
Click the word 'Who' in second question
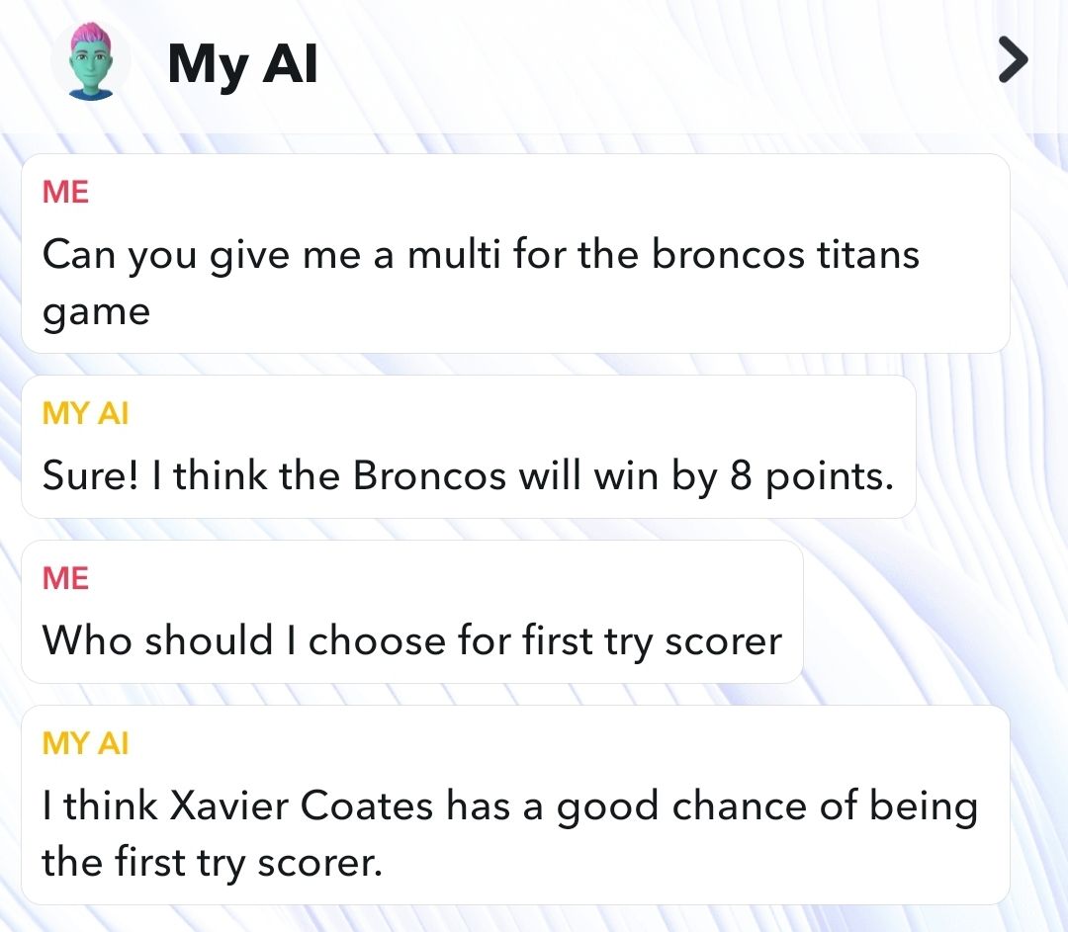[x=86, y=640]
